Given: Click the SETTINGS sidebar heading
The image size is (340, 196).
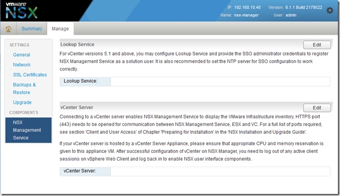Looking at the screenshot, I should pyautogui.click(x=19, y=45).
